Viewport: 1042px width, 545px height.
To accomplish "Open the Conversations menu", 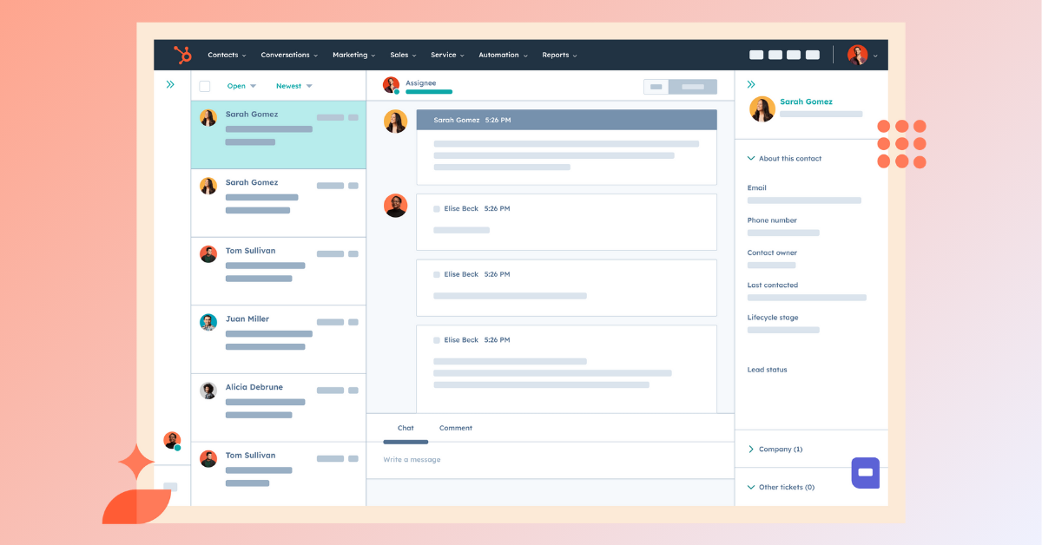I will [289, 55].
